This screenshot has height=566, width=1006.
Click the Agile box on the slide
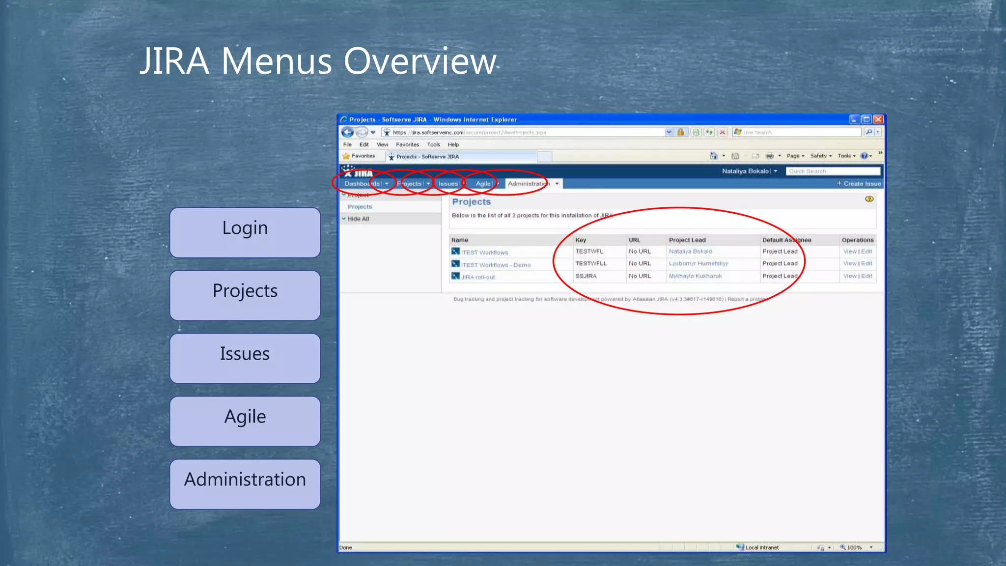tap(245, 421)
